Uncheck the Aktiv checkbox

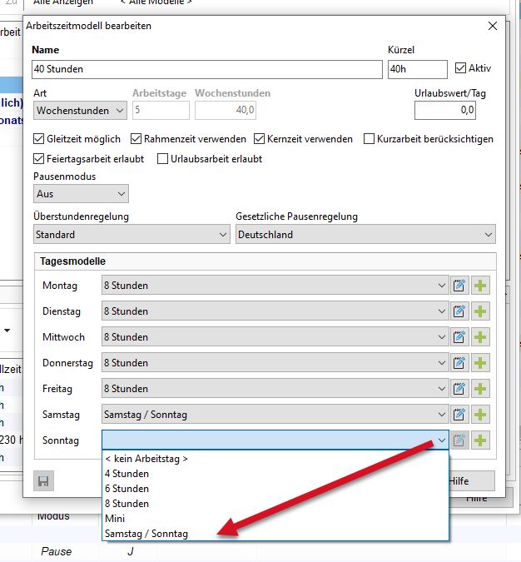[461, 68]
